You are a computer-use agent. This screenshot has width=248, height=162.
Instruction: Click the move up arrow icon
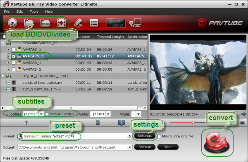click(x=26, y=123)
